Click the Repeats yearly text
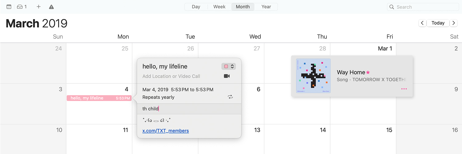Screen dimensions: 462x154 click(158, 97)
